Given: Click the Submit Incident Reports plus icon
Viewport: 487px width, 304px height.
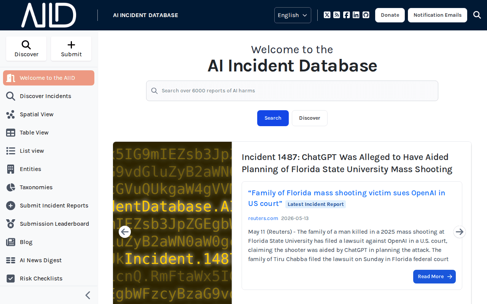Looking at the screenshot, I should (x=11, y=206).
